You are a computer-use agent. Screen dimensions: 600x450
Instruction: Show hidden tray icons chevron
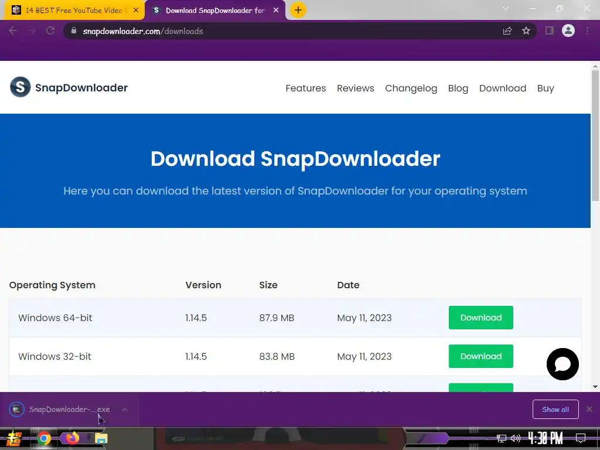tap(487, 438)
